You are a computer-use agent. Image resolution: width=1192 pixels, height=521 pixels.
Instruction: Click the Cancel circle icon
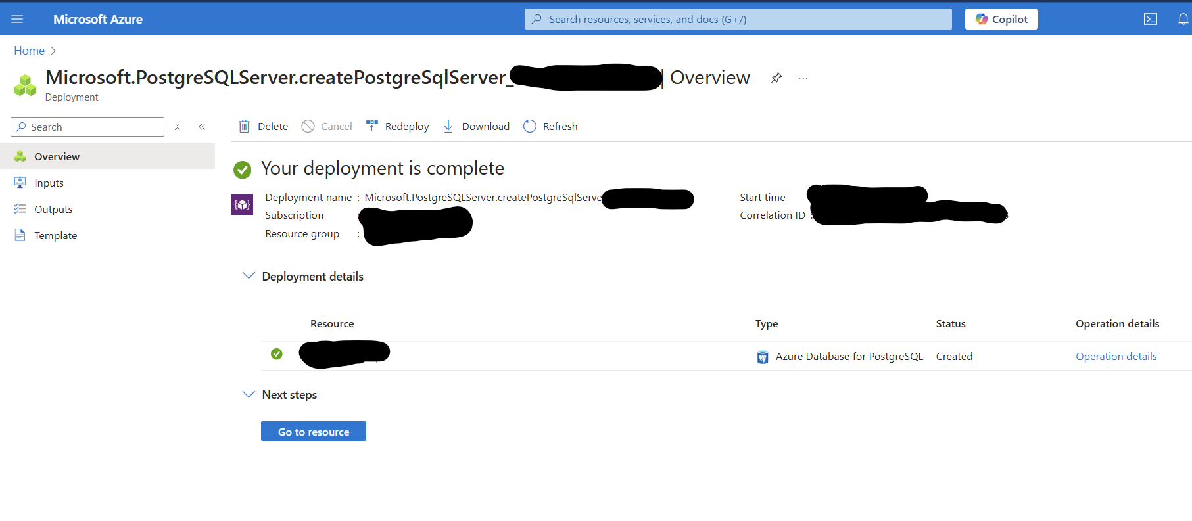(308, 126)
